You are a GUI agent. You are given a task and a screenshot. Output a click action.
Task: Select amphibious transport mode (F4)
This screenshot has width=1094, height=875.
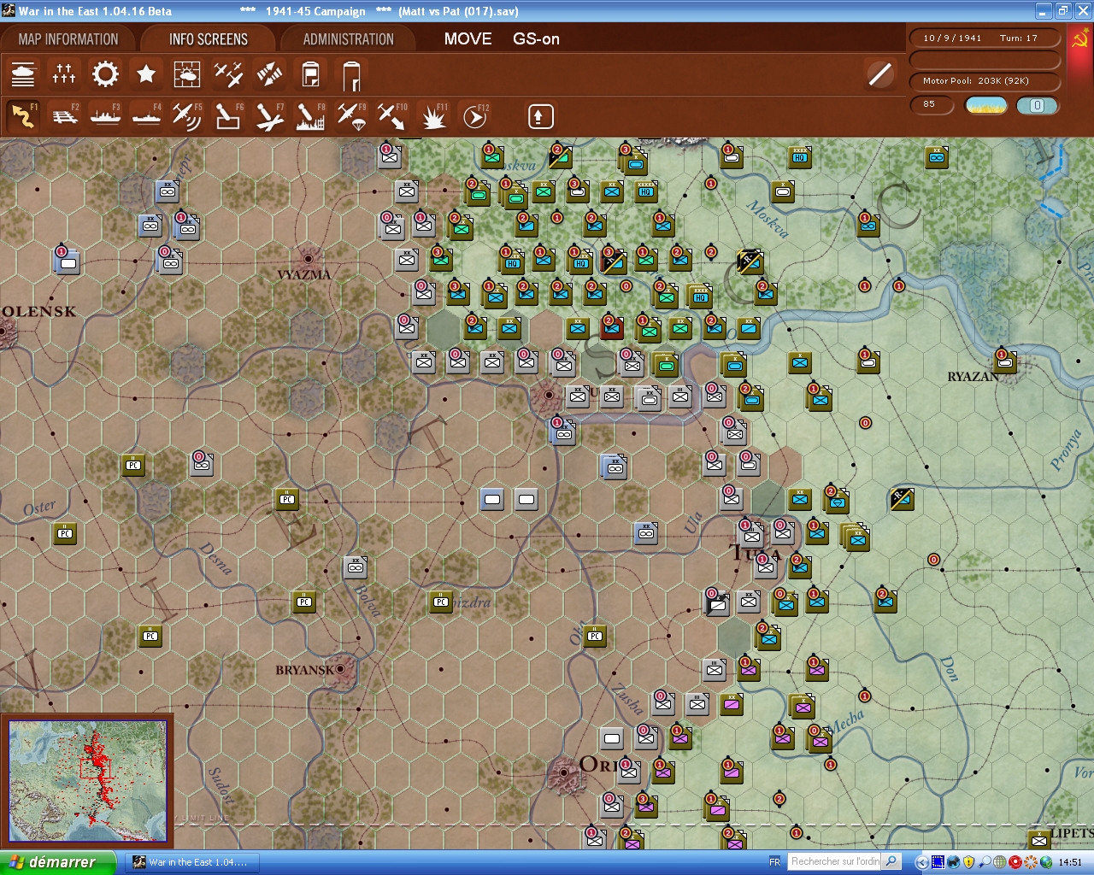click(146, 116)
